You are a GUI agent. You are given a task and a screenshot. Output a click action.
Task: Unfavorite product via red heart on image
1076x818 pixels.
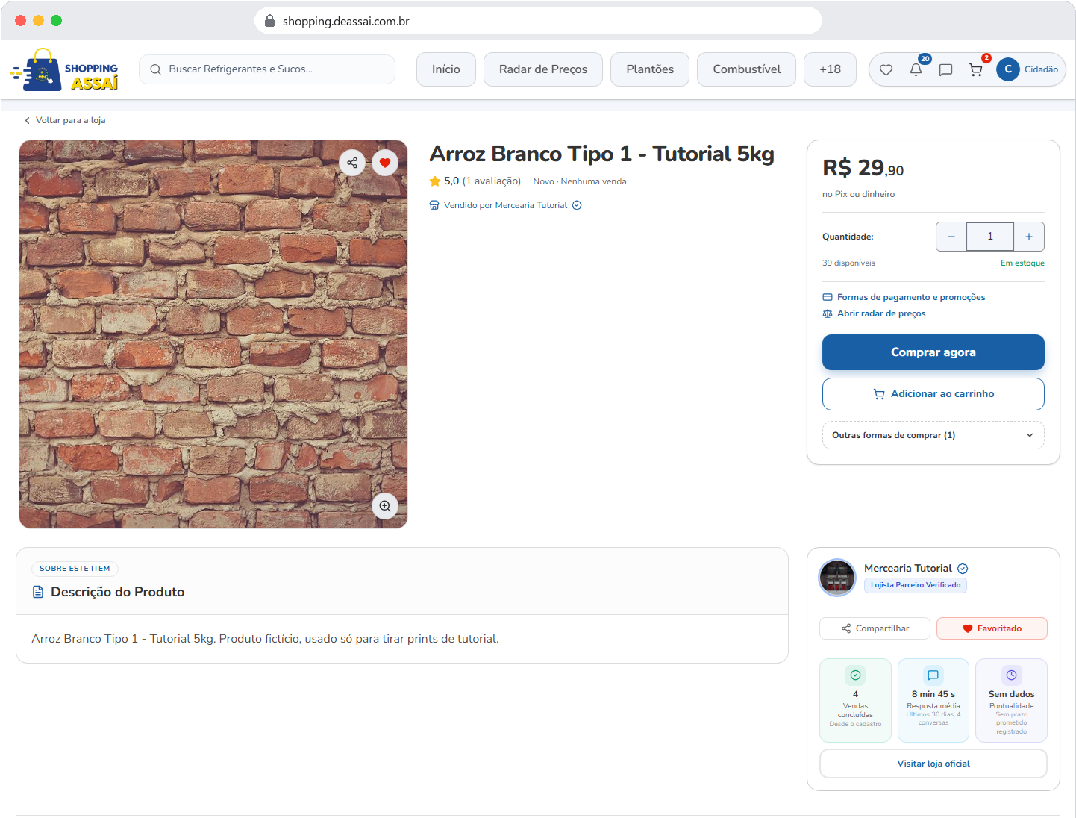(385, 163)
